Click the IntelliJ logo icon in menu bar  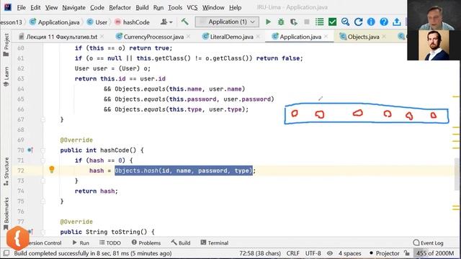8,7
